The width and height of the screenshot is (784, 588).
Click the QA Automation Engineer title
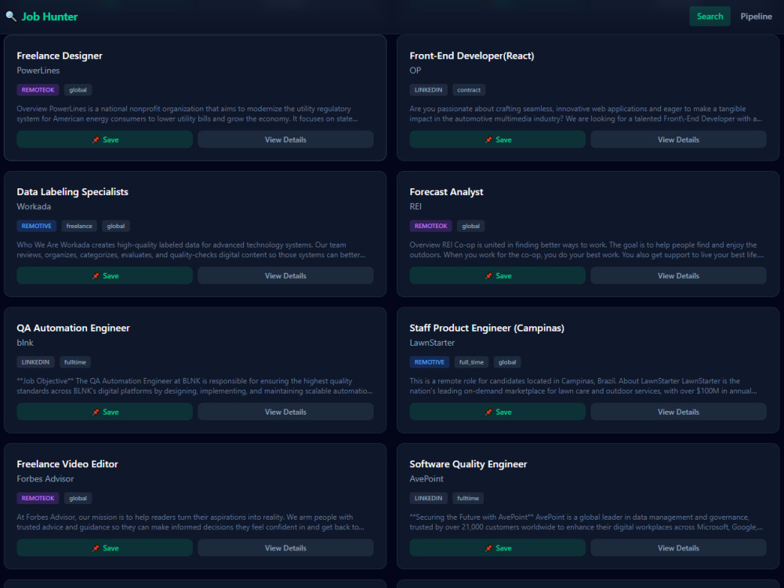point(73,328)
